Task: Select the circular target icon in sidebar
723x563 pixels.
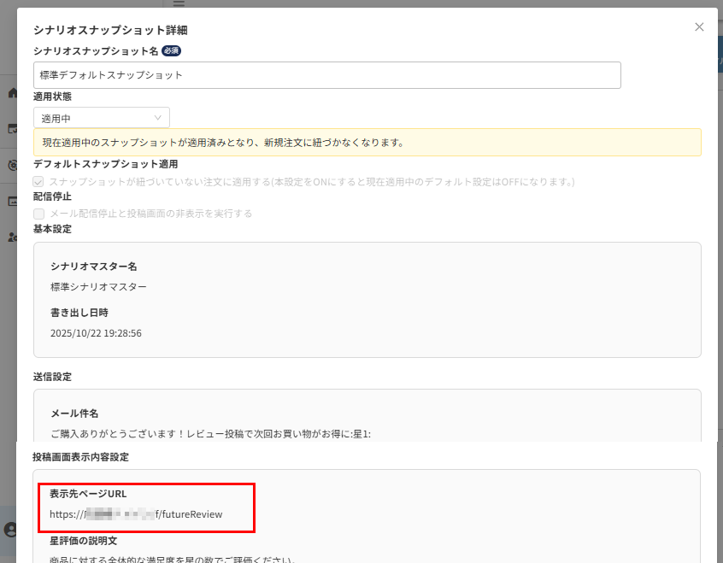Action: 11,165
